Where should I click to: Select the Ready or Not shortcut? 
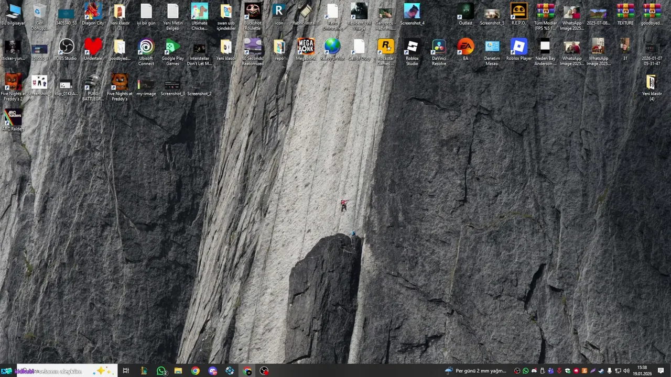pyautogui.click(x=332, y=50)
